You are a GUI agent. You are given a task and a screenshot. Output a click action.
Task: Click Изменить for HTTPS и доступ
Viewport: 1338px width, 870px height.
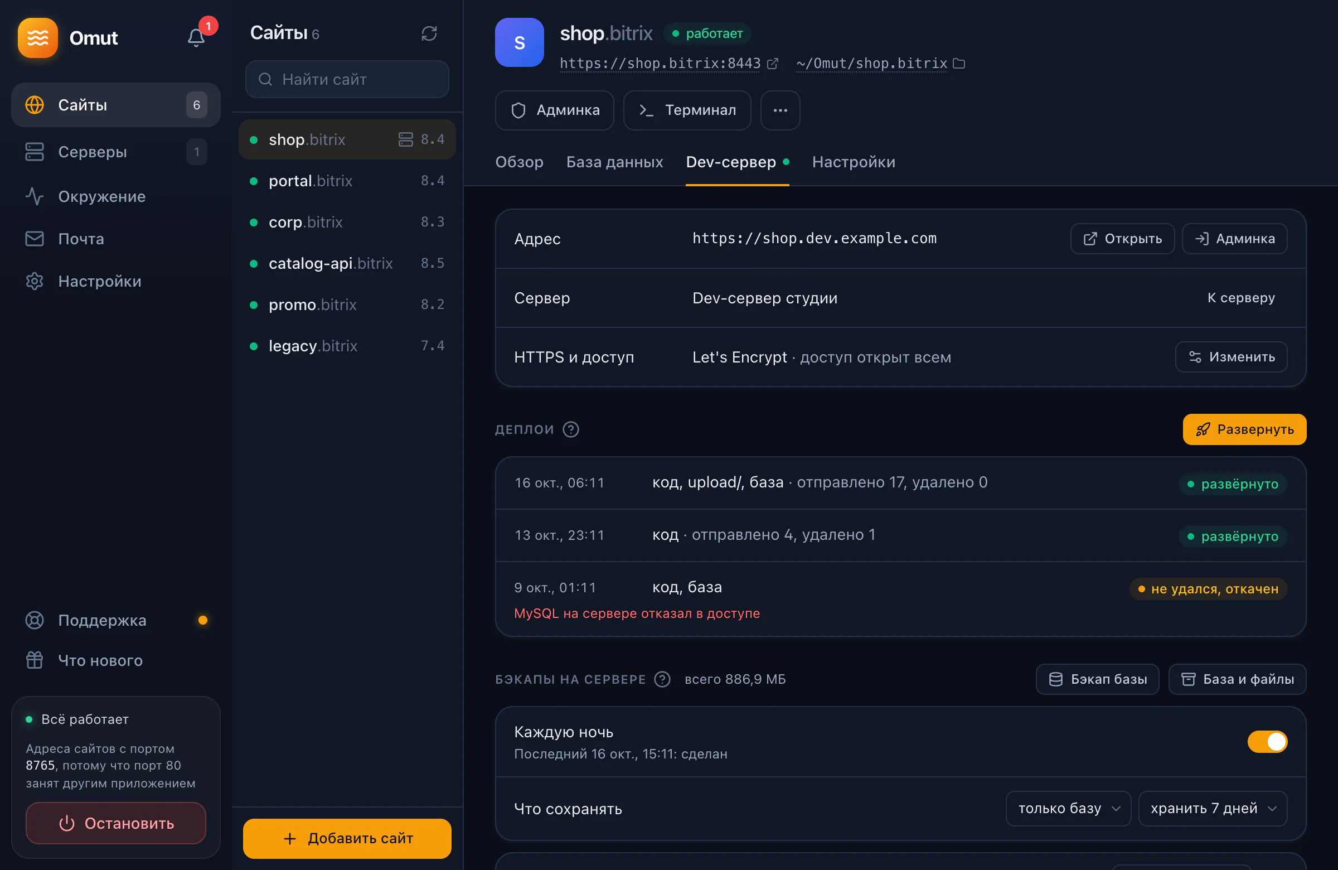1231,357
